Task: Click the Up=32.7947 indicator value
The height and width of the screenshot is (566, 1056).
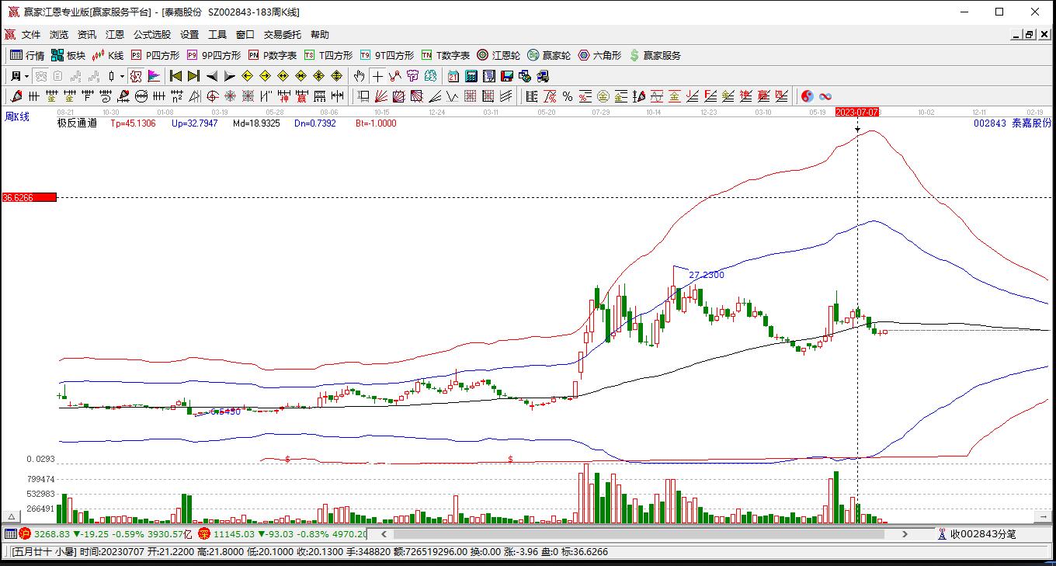Action: [195, 123]
